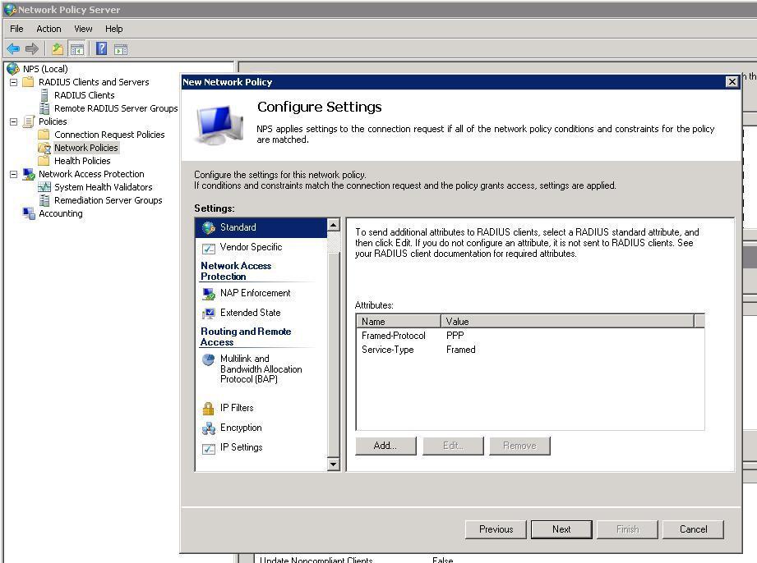Select the Service-Type attribute row
Viewport: 757px width, 563px height.
tap(529, 350)
